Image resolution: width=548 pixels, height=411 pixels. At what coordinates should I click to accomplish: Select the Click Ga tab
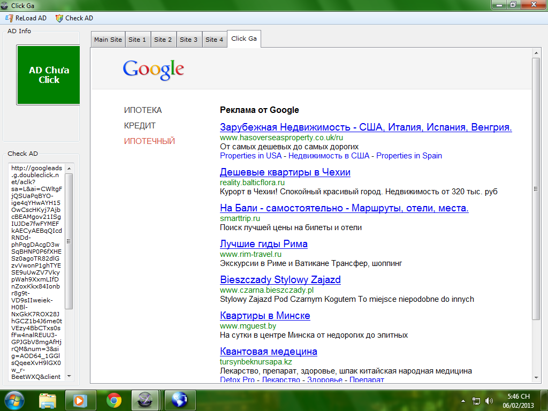coord(244,39)
